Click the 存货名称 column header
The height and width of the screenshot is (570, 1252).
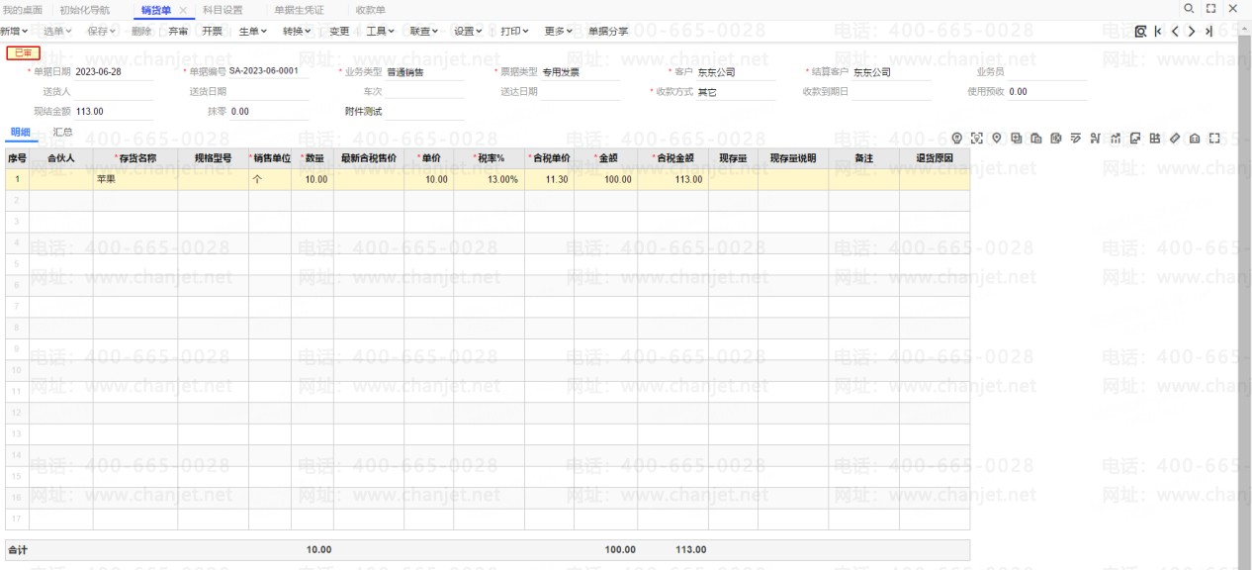(x=135, y=158)
